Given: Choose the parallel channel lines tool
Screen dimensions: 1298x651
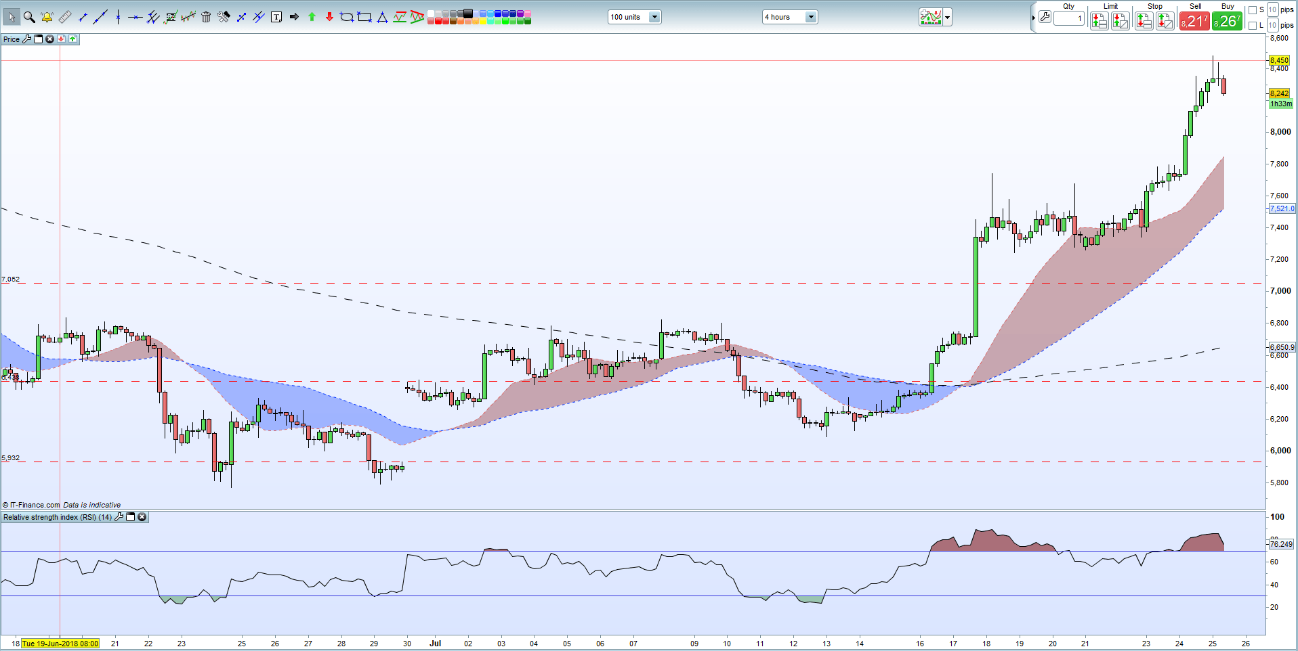Looking at the screenshot, I should tap(153, 17).
